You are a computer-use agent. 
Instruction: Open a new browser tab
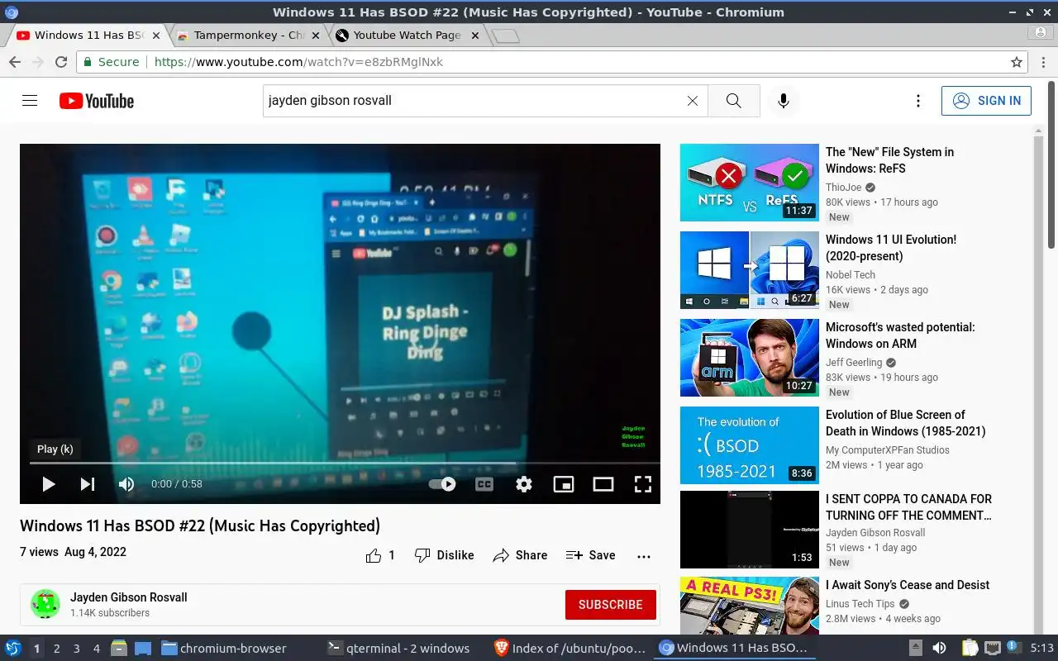pyautogui.click(x=505, y=36)
